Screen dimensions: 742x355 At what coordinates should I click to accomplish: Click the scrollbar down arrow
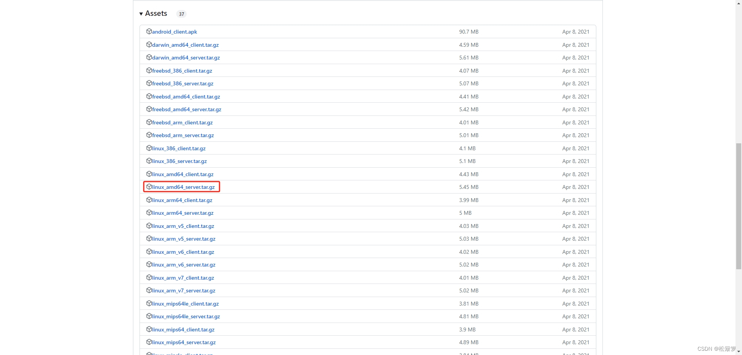click(x=739, y=352)
